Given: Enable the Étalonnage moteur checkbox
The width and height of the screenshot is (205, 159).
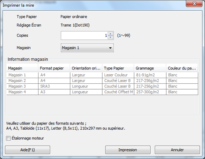Looking at the screenshot, I should point(8,138).
